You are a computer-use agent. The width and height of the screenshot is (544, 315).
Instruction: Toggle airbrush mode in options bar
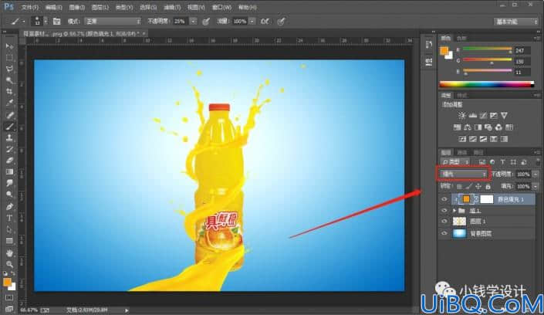coord(265,22)
